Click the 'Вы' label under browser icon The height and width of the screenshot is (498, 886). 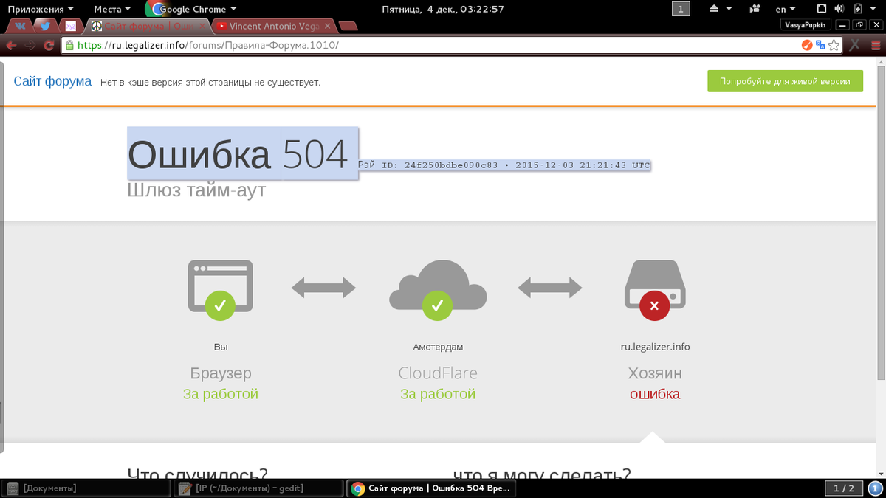pos(221,347)
